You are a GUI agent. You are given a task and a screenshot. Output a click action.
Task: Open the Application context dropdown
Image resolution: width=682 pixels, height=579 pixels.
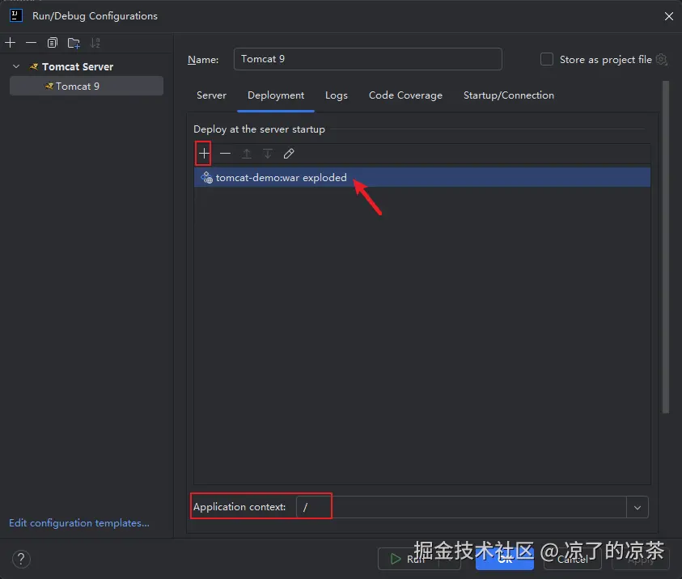[638, 507]
